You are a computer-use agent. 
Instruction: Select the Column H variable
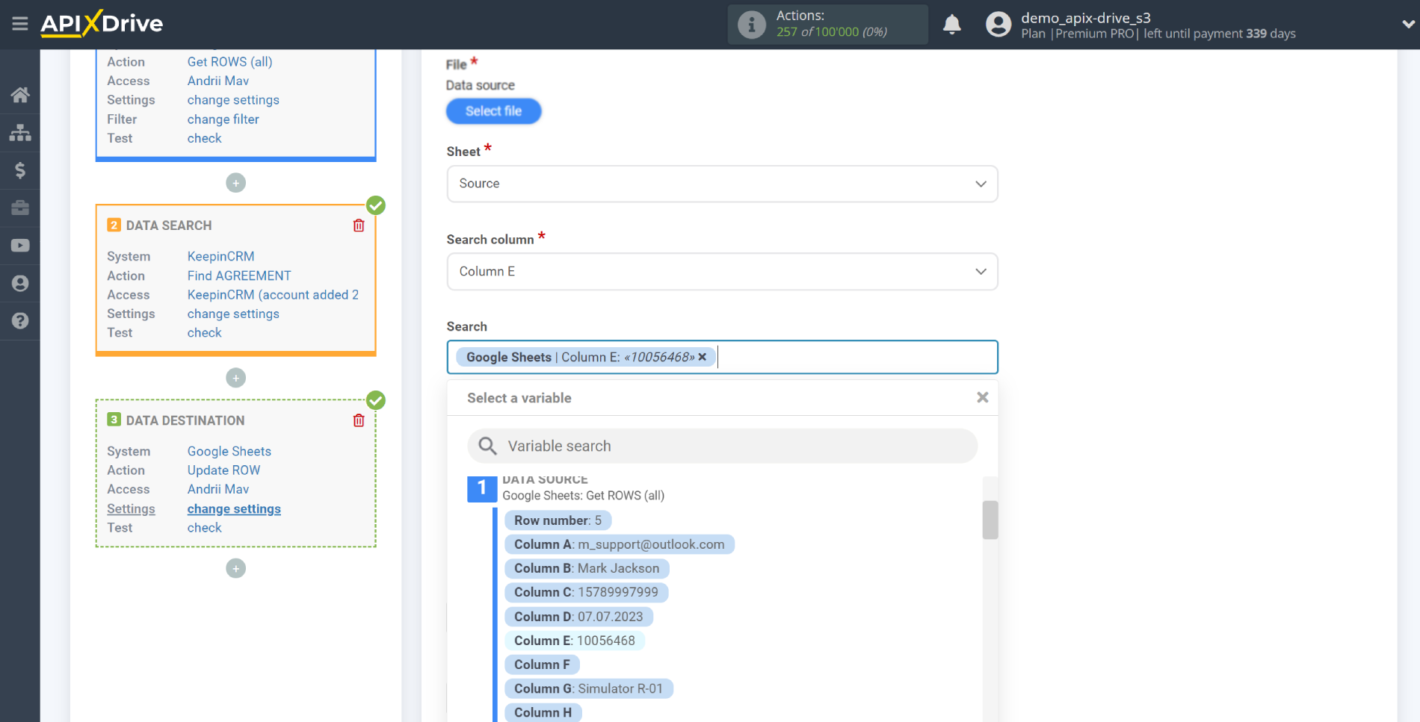pyautogui.click(x=543, y=712)
